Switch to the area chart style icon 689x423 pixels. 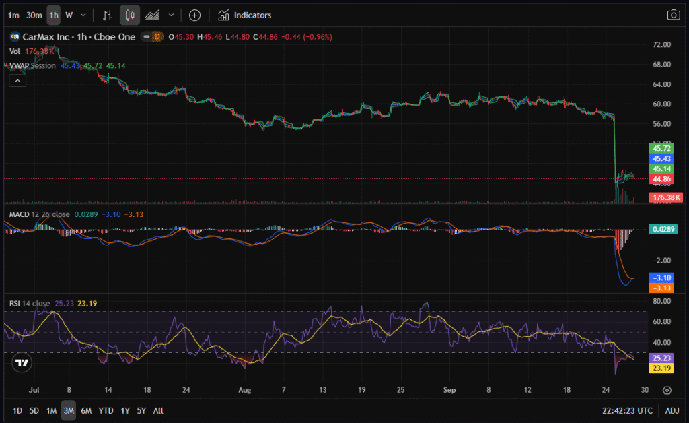click(x=153, y=15)
